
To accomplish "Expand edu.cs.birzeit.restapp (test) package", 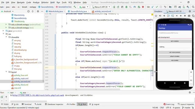I will tap(6, 28).
